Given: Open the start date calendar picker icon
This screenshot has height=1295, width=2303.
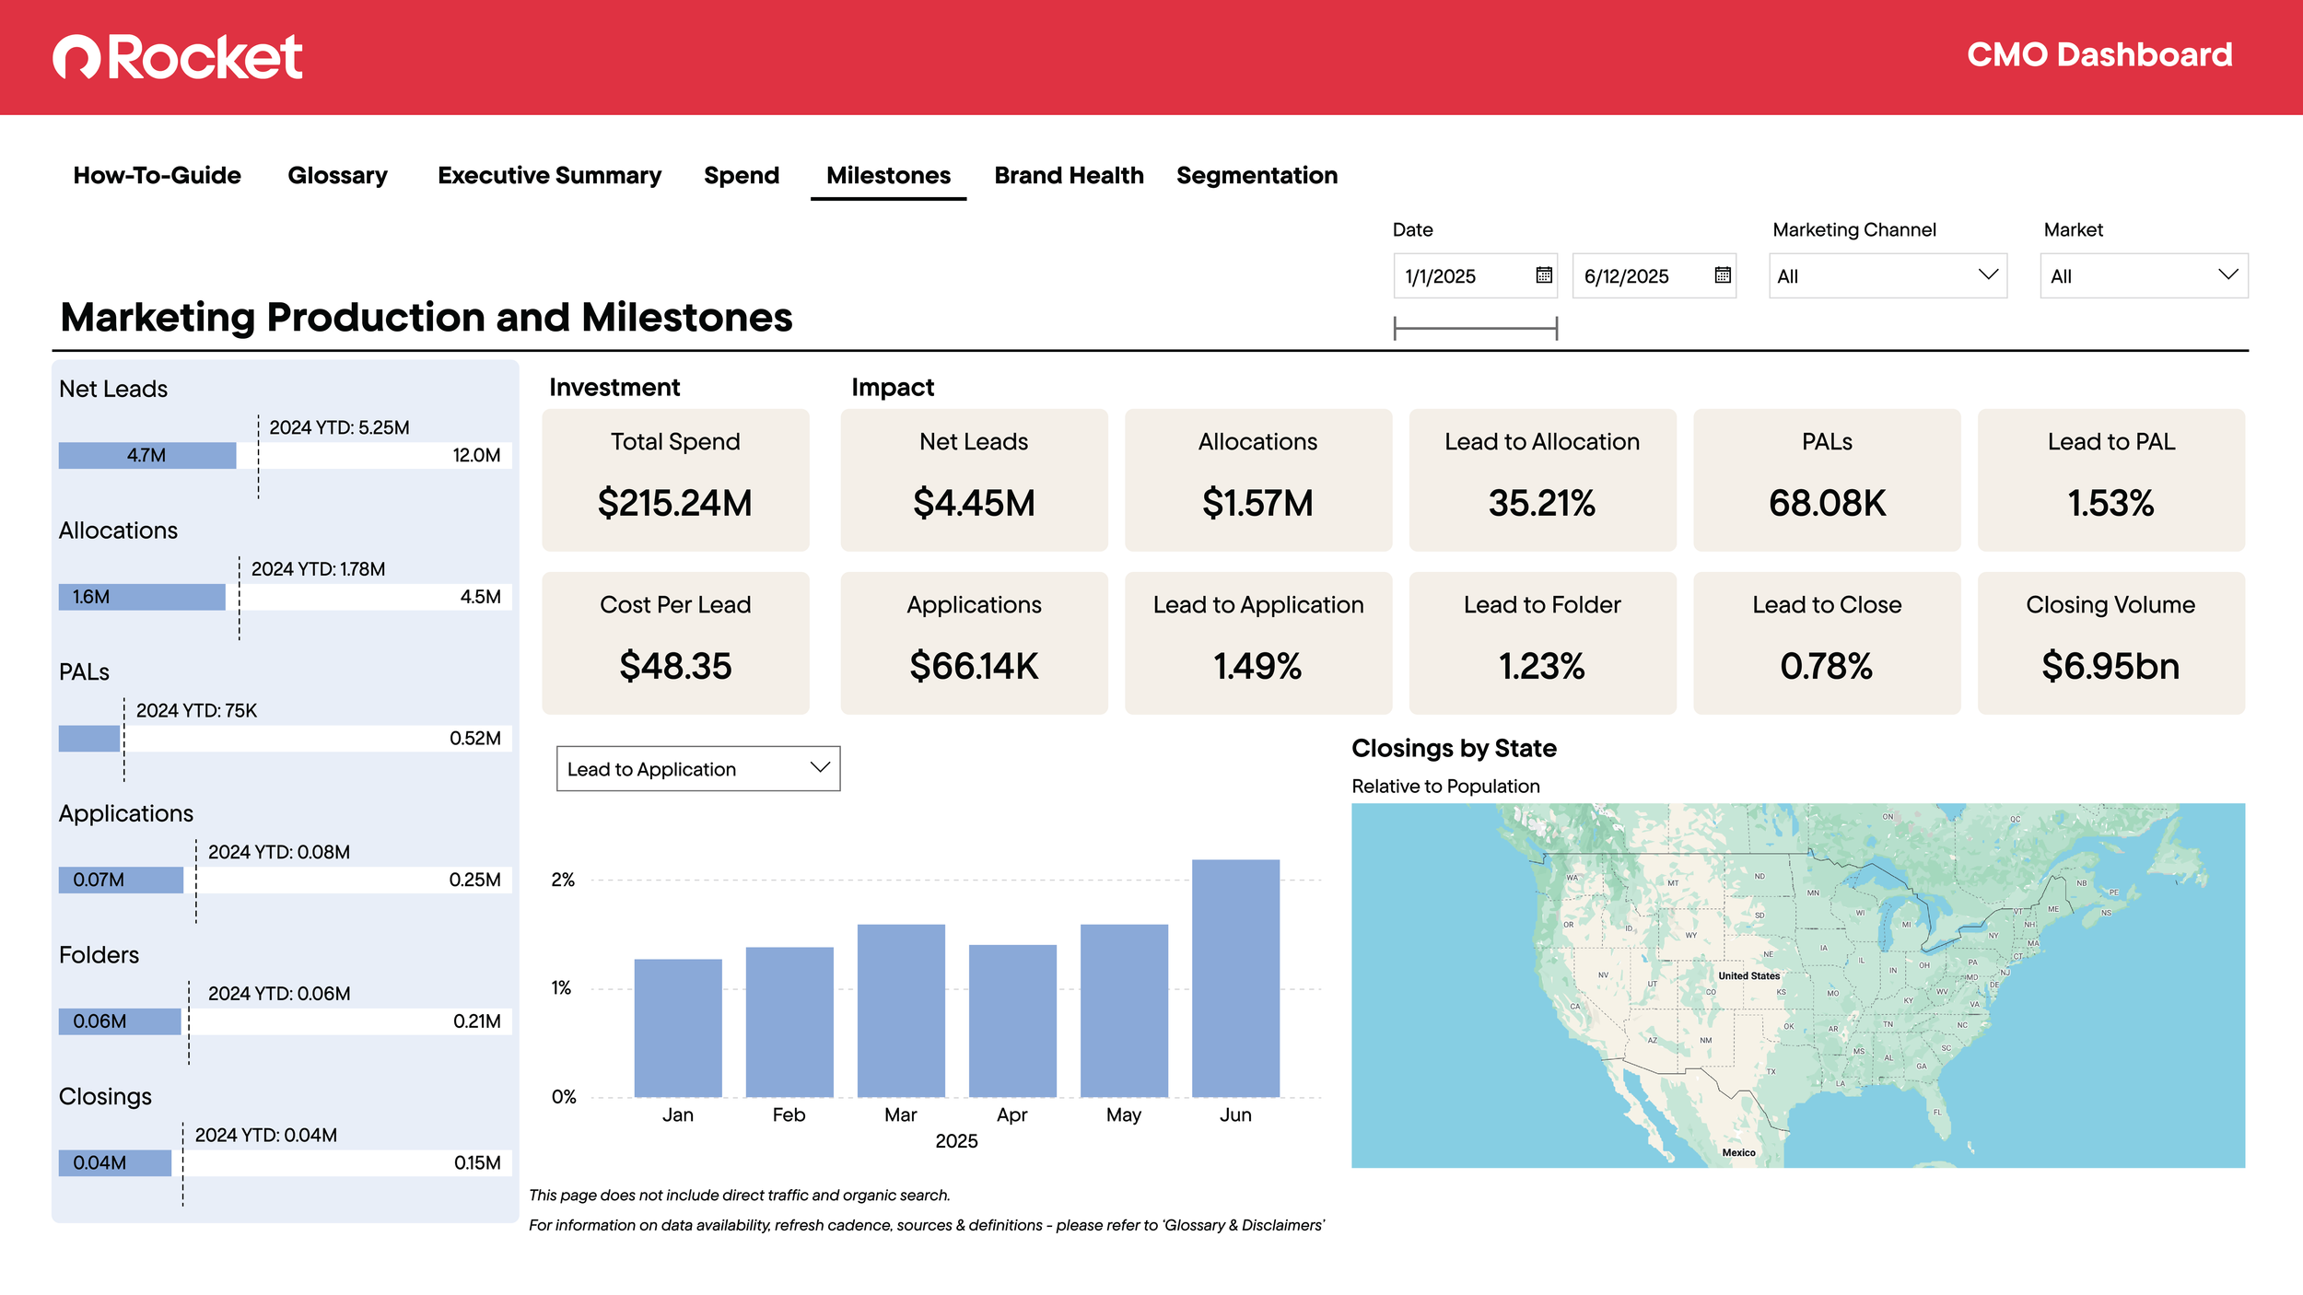Looking at the screenshot, I should click(1544, 275).
